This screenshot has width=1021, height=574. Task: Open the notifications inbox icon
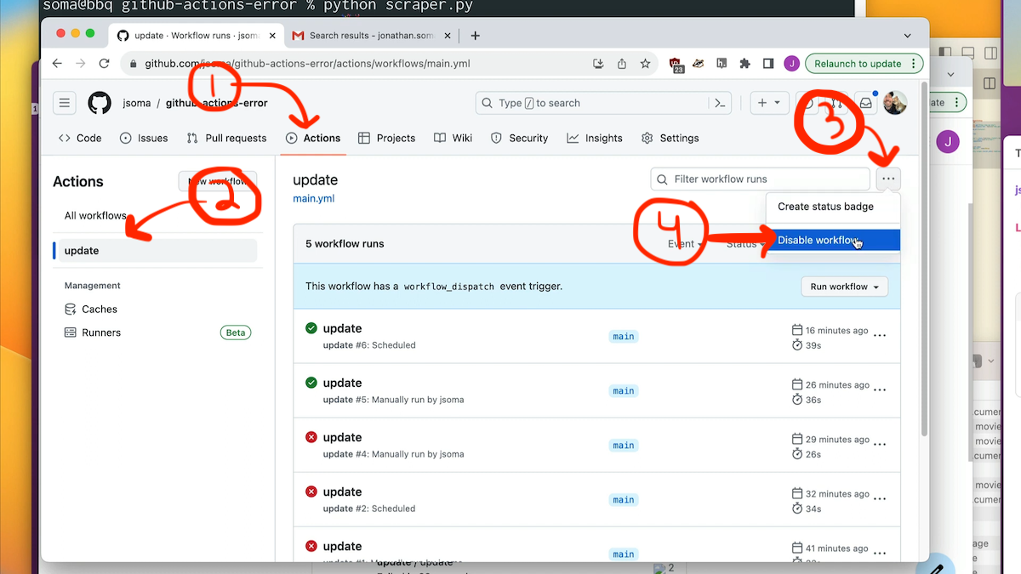(x=867, y=103)
